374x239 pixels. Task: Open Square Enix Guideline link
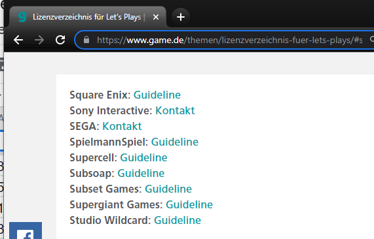click(157, 95)
